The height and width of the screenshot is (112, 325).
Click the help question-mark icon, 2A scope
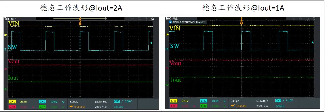[153, 19]
